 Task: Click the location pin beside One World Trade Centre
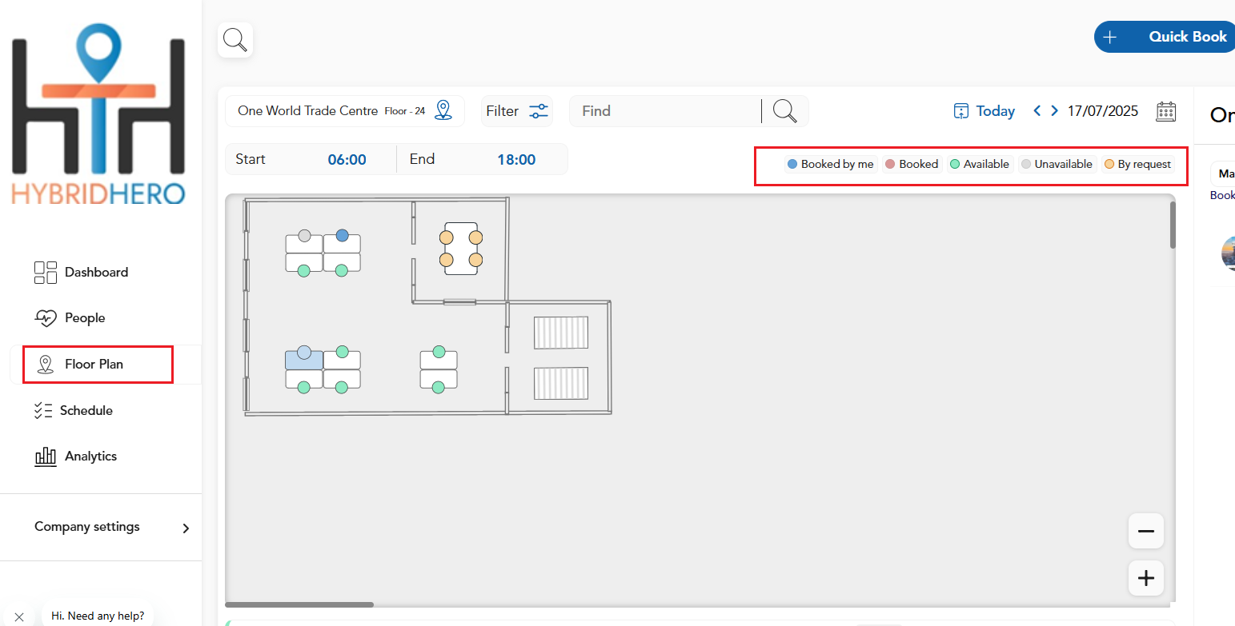pyautogui.click(x=443, y=110)
